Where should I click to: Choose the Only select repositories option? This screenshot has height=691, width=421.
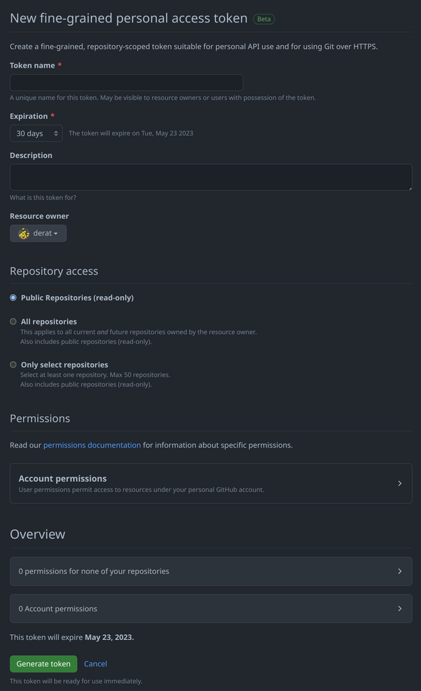(13, 364)
